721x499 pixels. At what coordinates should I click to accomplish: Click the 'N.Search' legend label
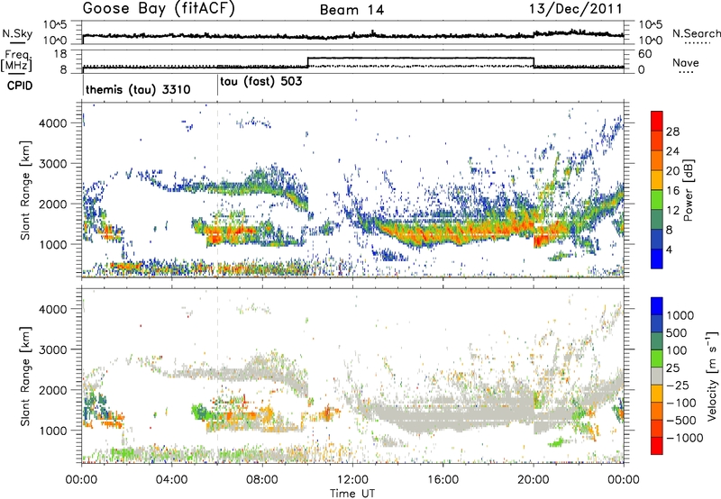click(x=696, y=33)
